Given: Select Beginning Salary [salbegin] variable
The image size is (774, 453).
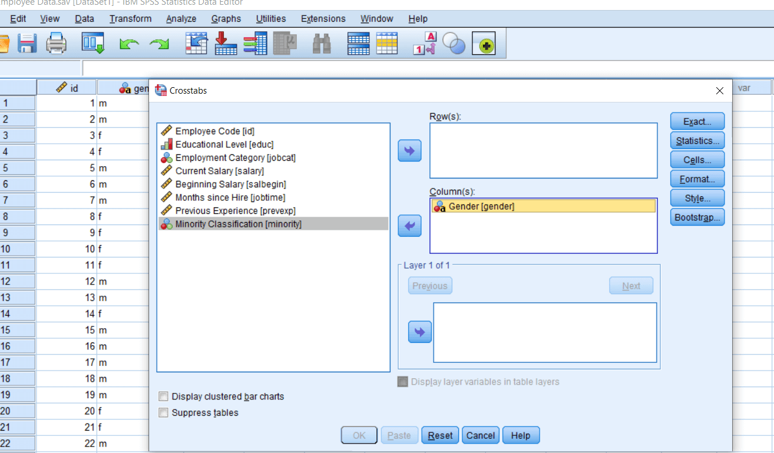Looking at the screenshot, I should coord(273,184).
